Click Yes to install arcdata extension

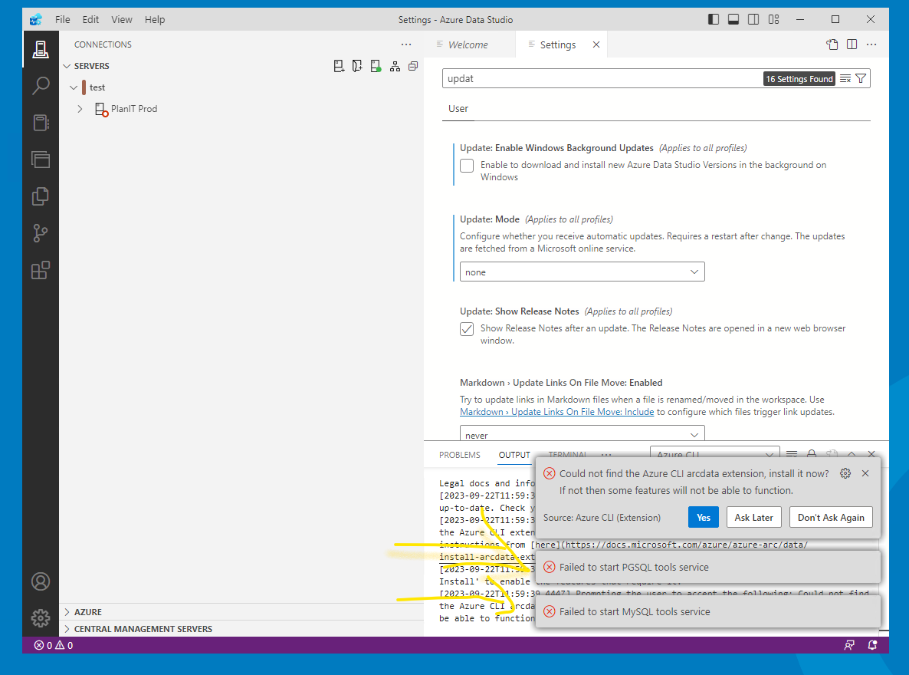tap(703, 517)
